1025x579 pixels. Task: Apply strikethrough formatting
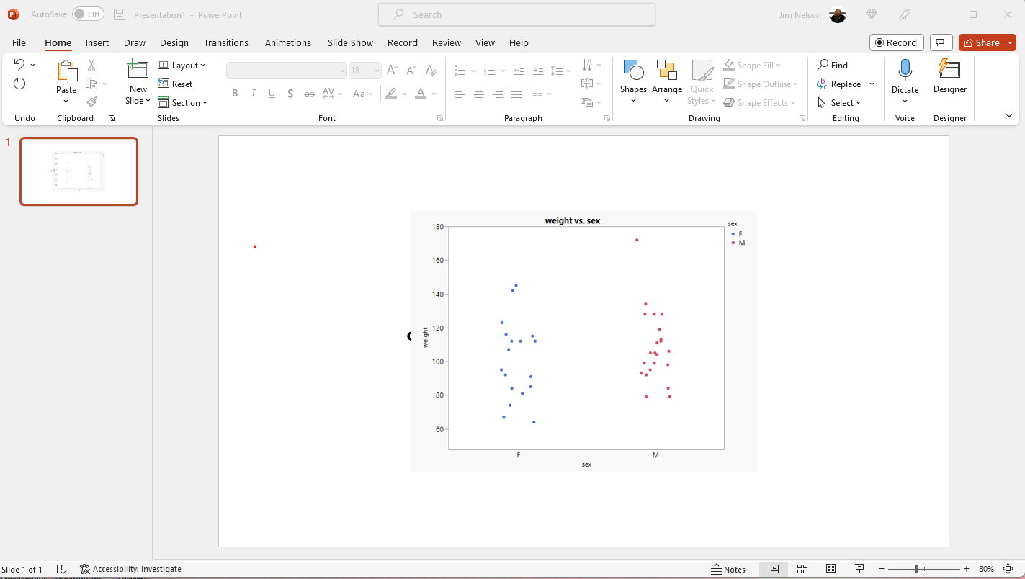[309, 94]
